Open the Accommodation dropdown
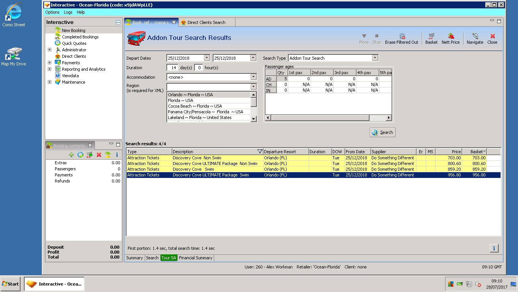518x292 pixels. point(254,77)
